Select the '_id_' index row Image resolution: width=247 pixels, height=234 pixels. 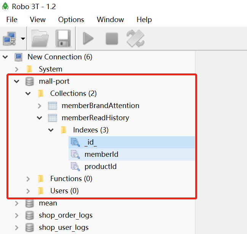(132, 142)
